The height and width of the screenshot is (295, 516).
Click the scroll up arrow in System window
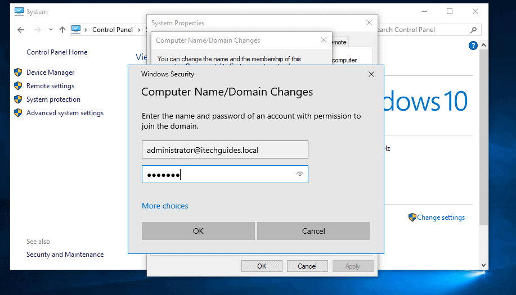click(x=483, y=46)
